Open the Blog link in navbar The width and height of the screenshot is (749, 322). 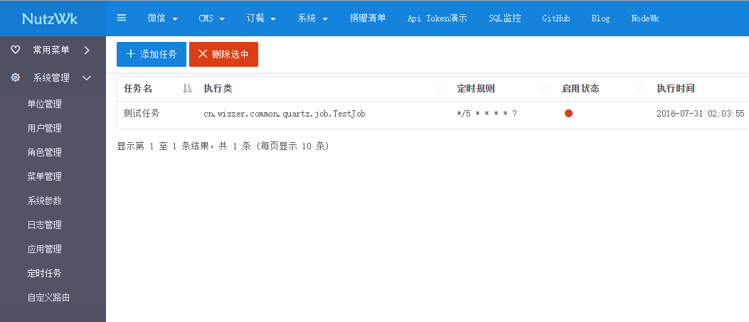pos(600,18)
